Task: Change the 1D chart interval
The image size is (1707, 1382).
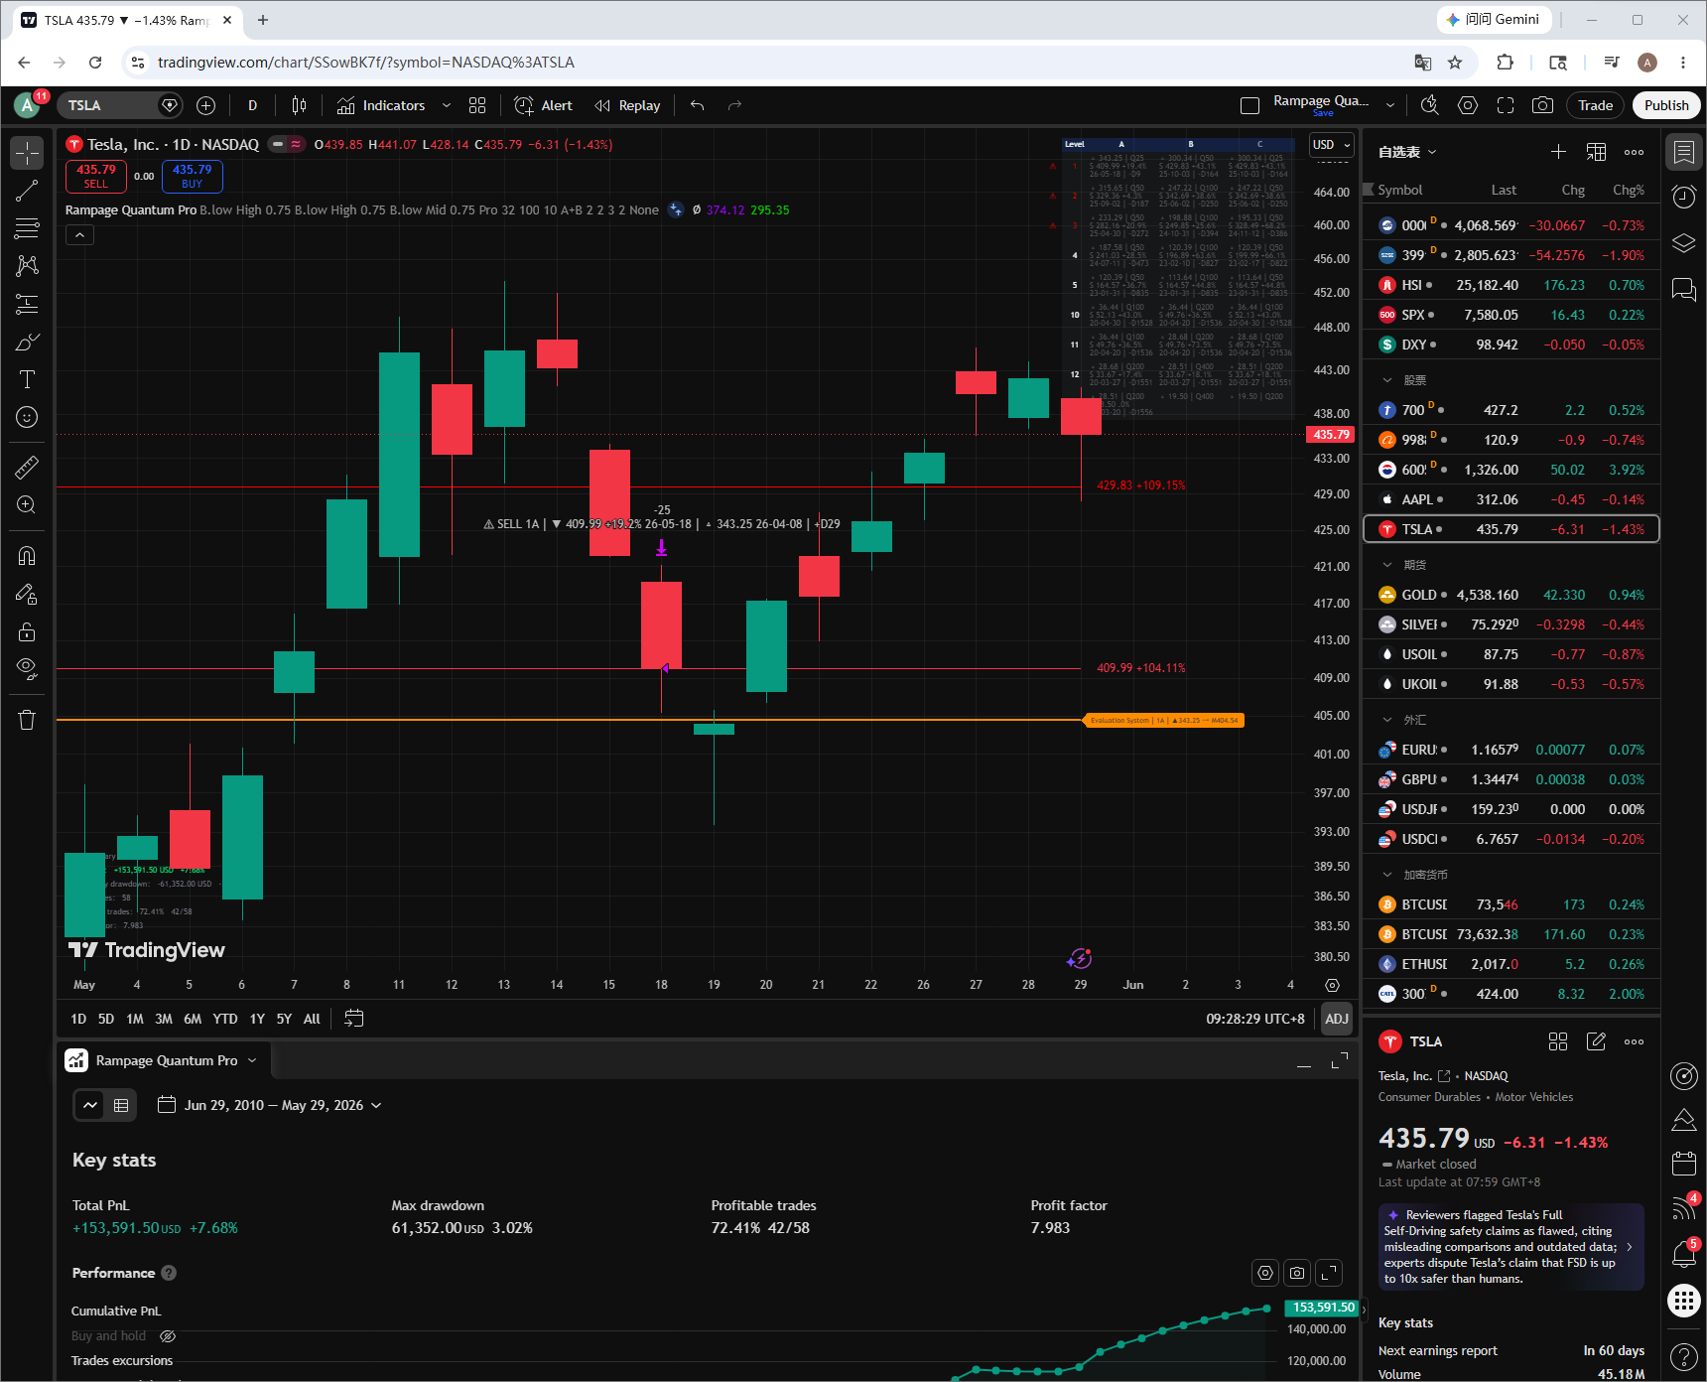Action: point(252,105)
